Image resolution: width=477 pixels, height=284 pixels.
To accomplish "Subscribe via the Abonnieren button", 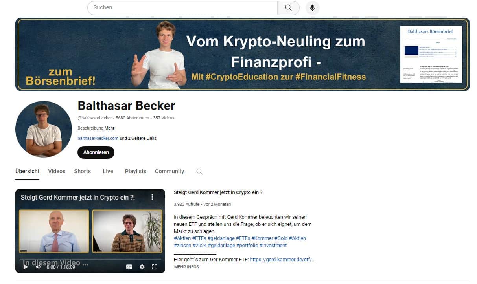I will point(96,152).
